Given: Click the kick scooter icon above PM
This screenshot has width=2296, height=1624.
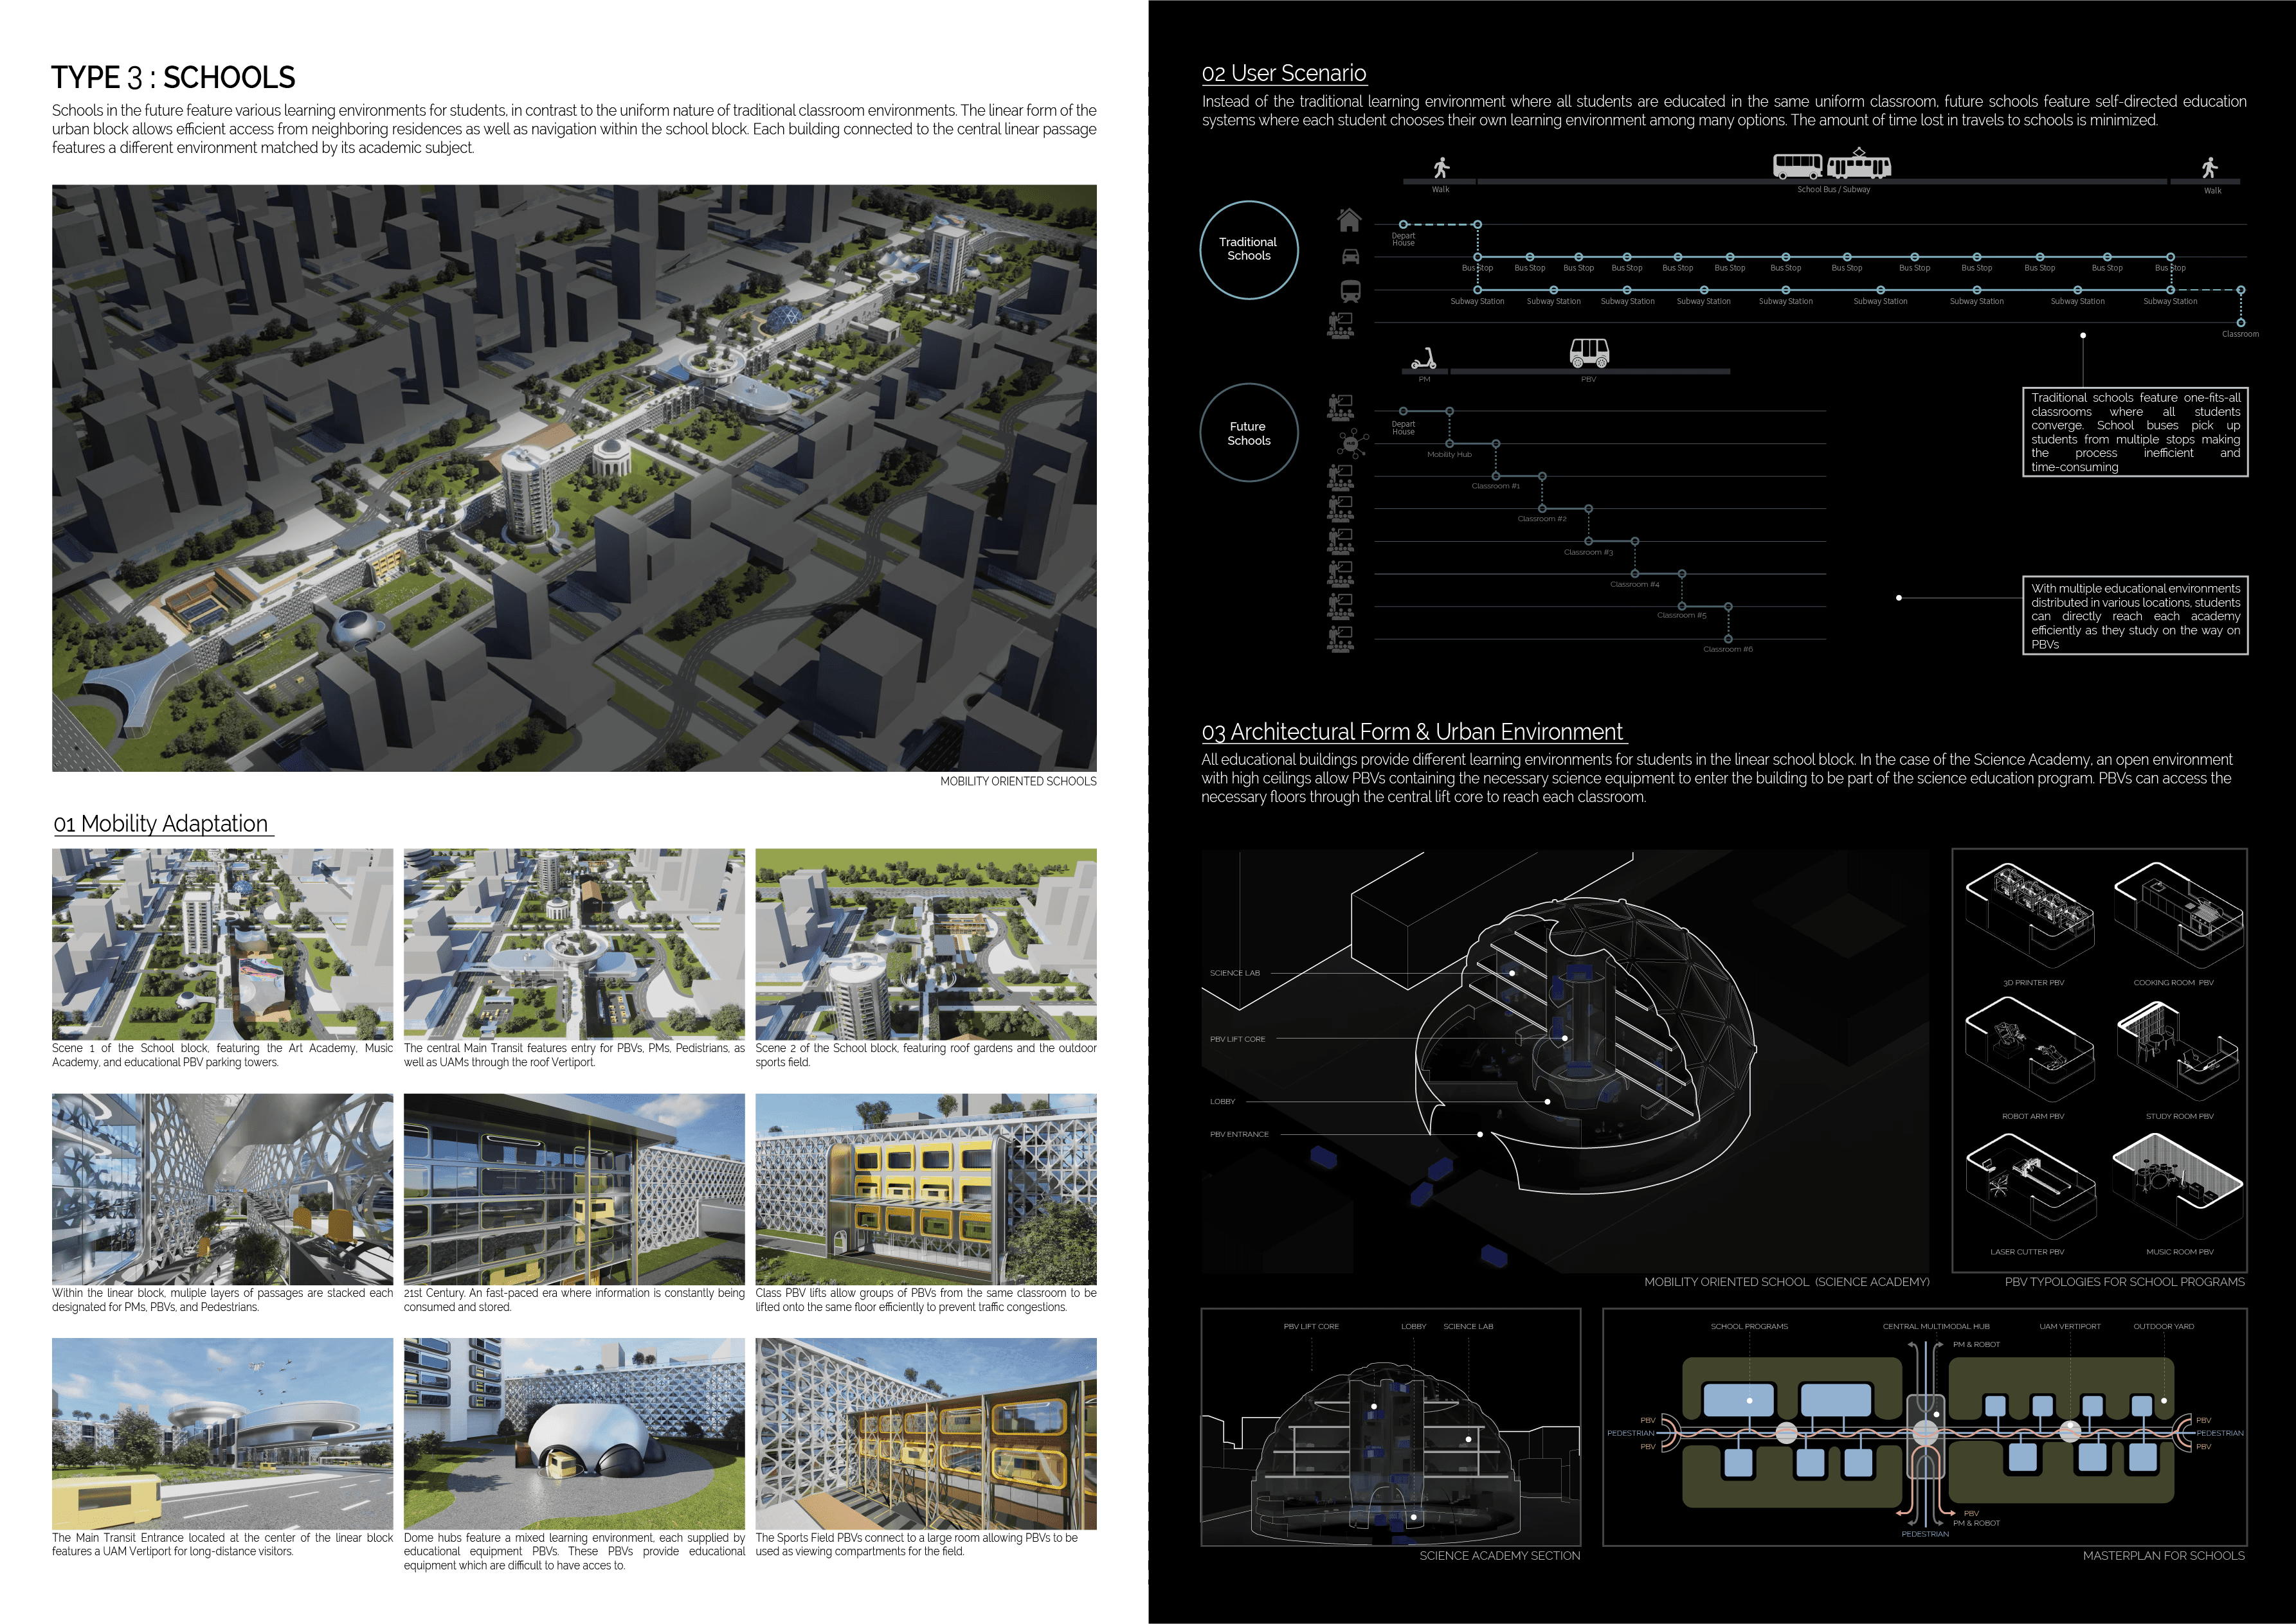Looking at the screenshot, I should (1423, 359).
